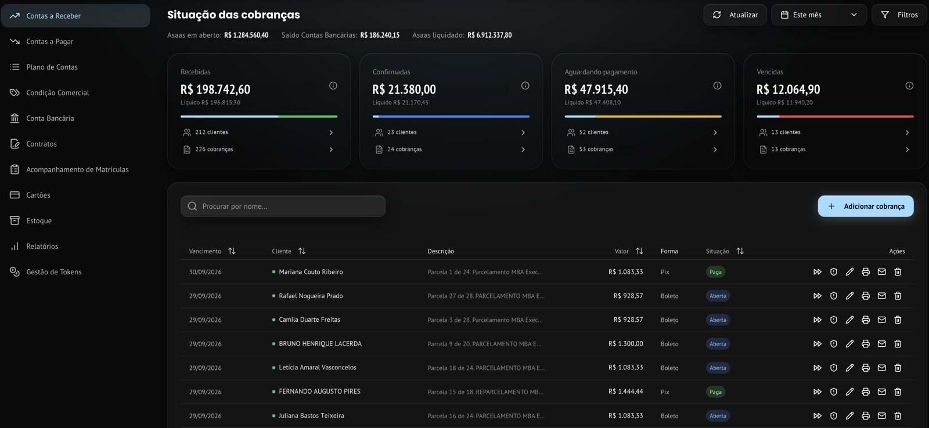Click shield icon on FERNANDO AUGUSTO PIRES row
The height and width of the screenshot is (428, 929).
coord(834,392)
